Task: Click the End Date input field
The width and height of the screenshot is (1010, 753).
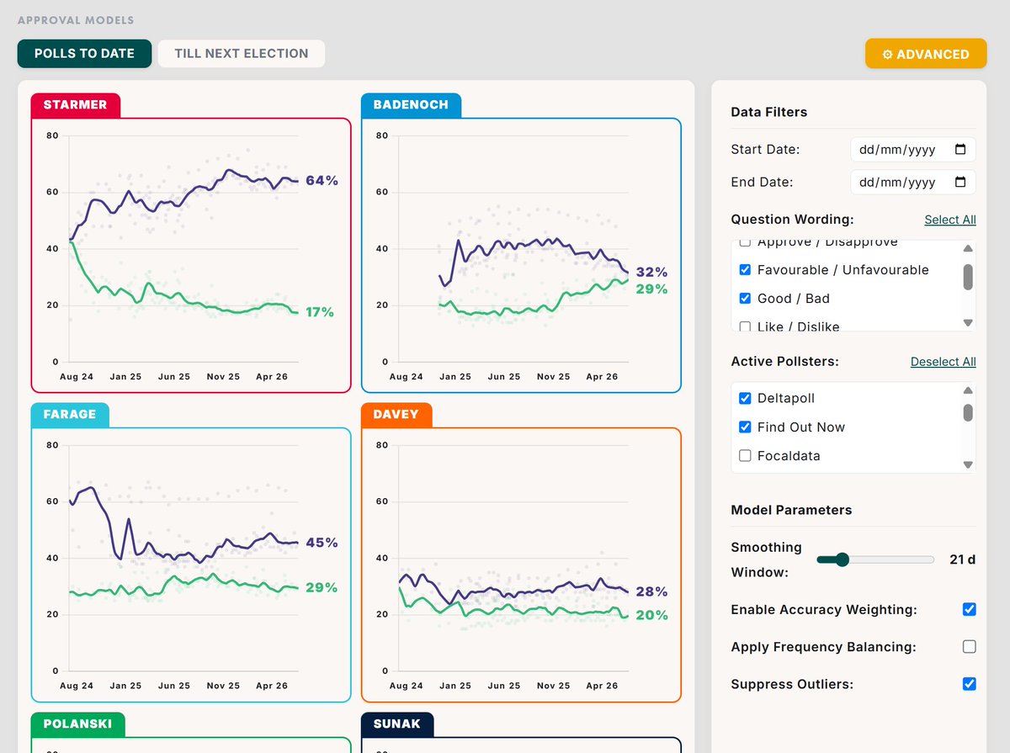Action: click(x=913, y=182)
